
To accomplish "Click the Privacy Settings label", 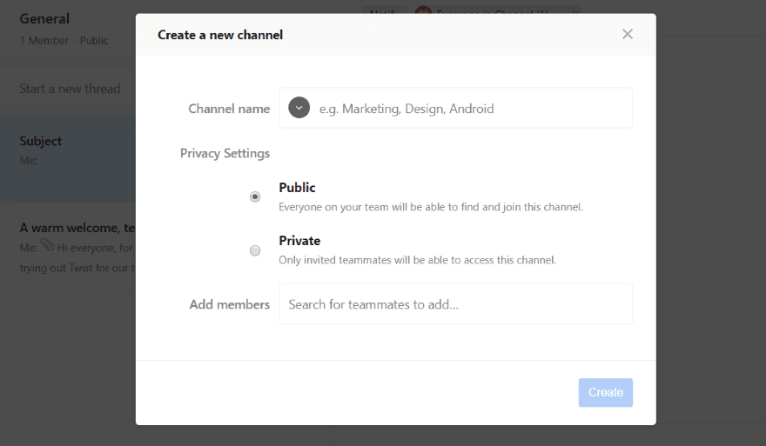I will [225, 153].
